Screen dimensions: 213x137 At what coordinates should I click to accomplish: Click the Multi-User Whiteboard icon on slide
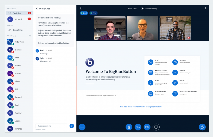pos(175,94)
